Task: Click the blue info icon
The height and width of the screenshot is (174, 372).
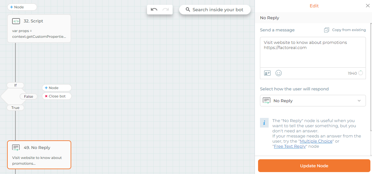Action: coord(264,123)
